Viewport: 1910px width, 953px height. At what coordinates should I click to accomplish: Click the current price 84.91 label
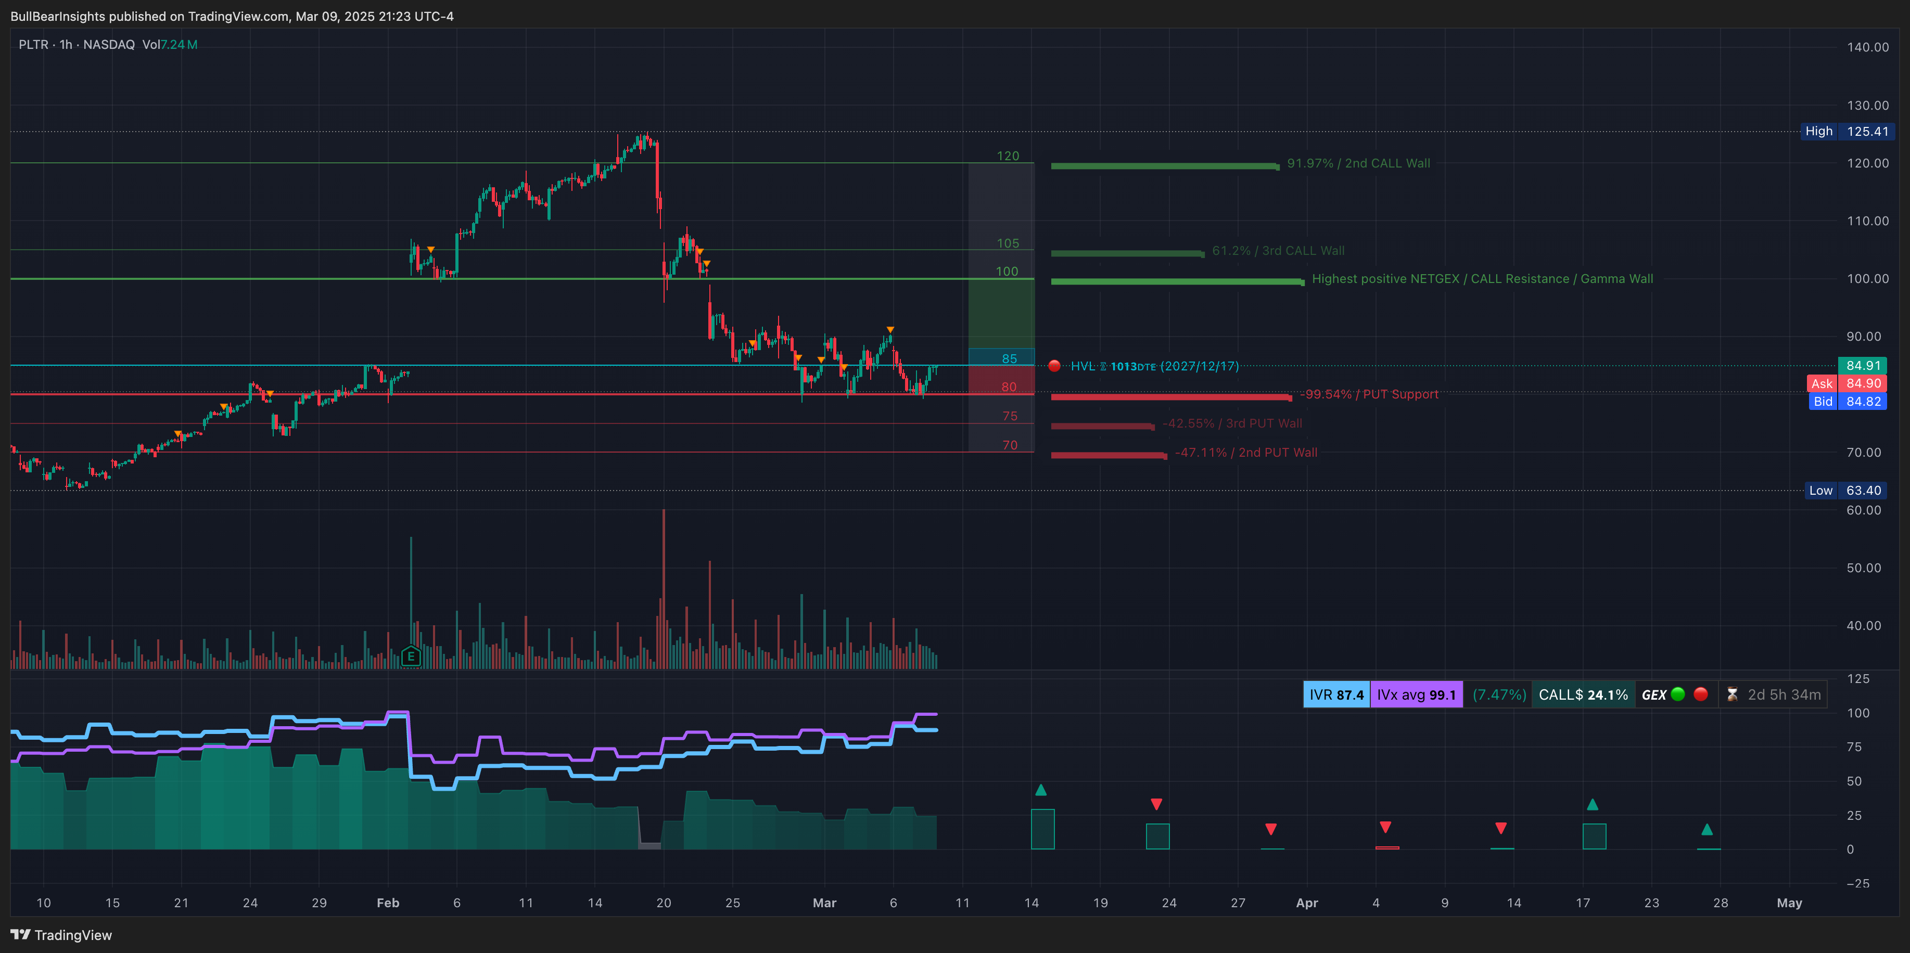1863,365
